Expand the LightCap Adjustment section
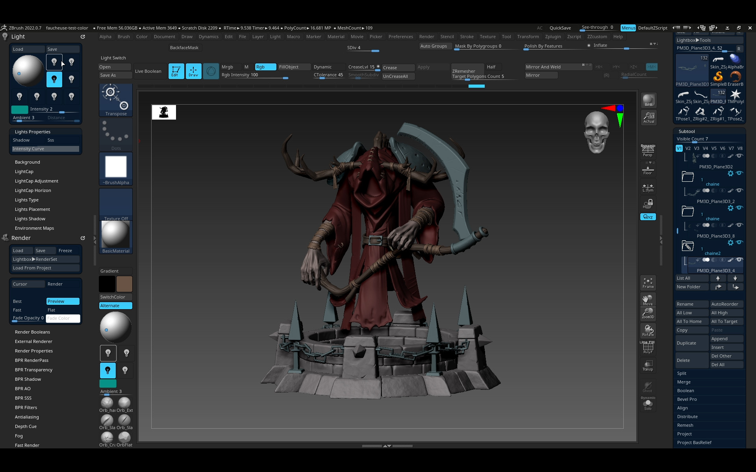The image size is (756, 472). (36, 181)
